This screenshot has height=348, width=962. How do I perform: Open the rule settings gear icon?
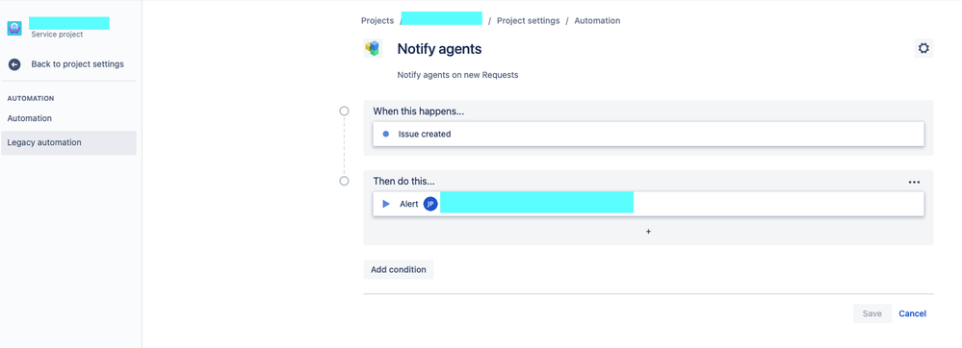pyautogui.click(x=923, y=48)
